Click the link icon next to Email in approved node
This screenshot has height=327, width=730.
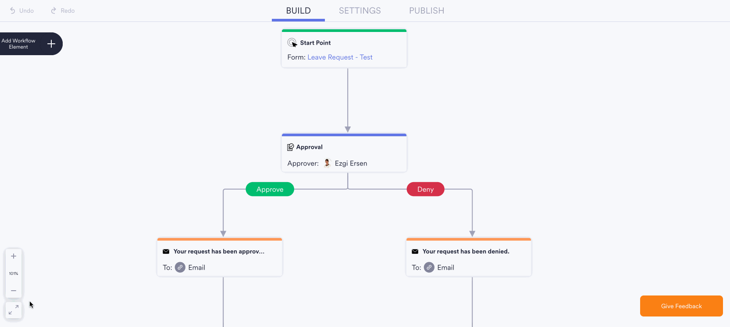tap(180, 267)
